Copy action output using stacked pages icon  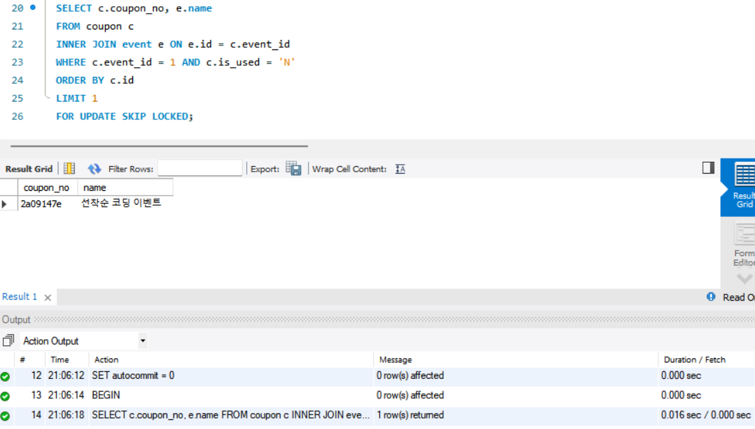point(8,340)
